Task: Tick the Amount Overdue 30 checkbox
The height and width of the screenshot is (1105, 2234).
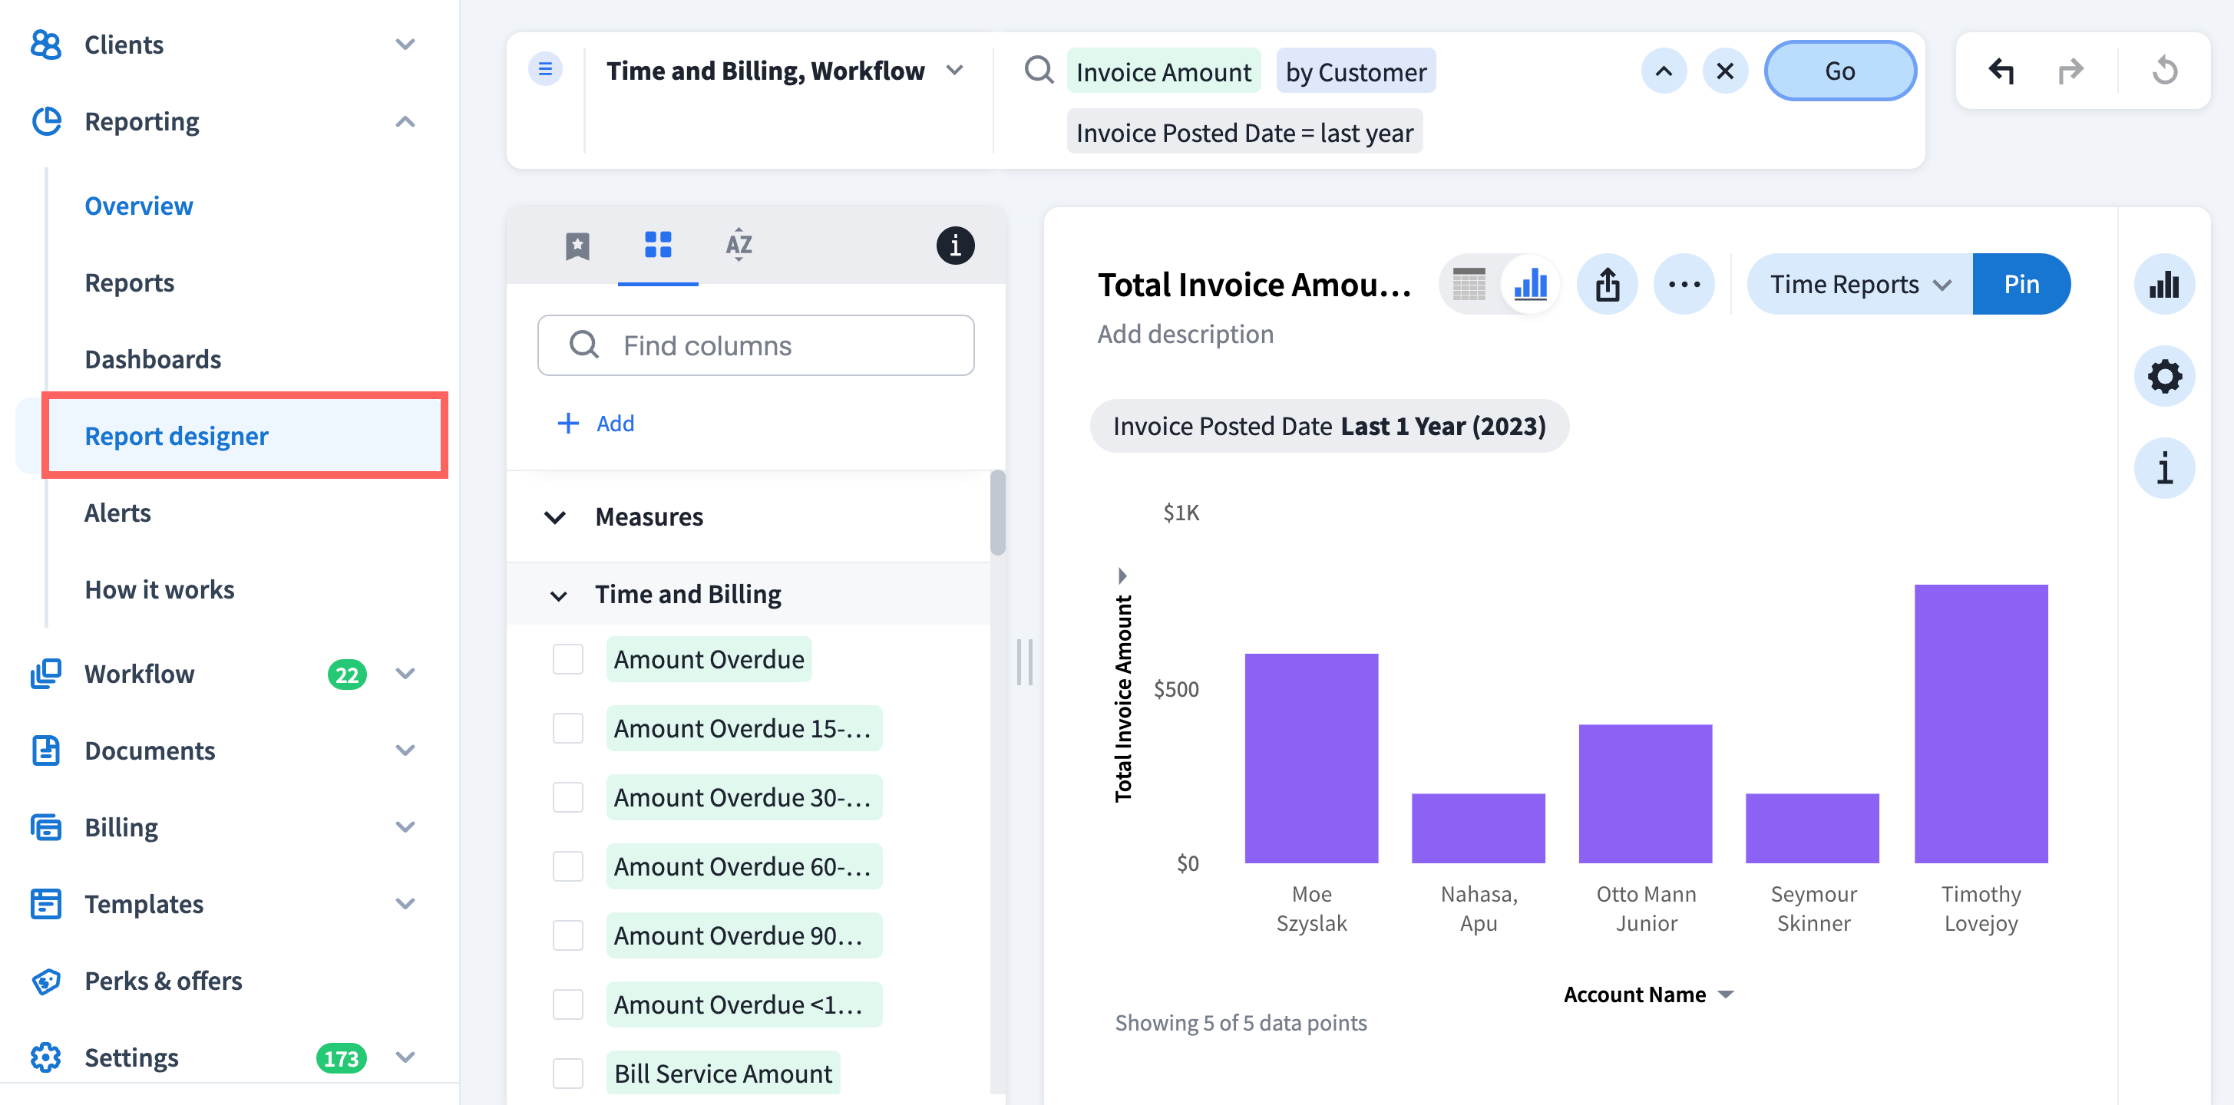Action: 568,797
